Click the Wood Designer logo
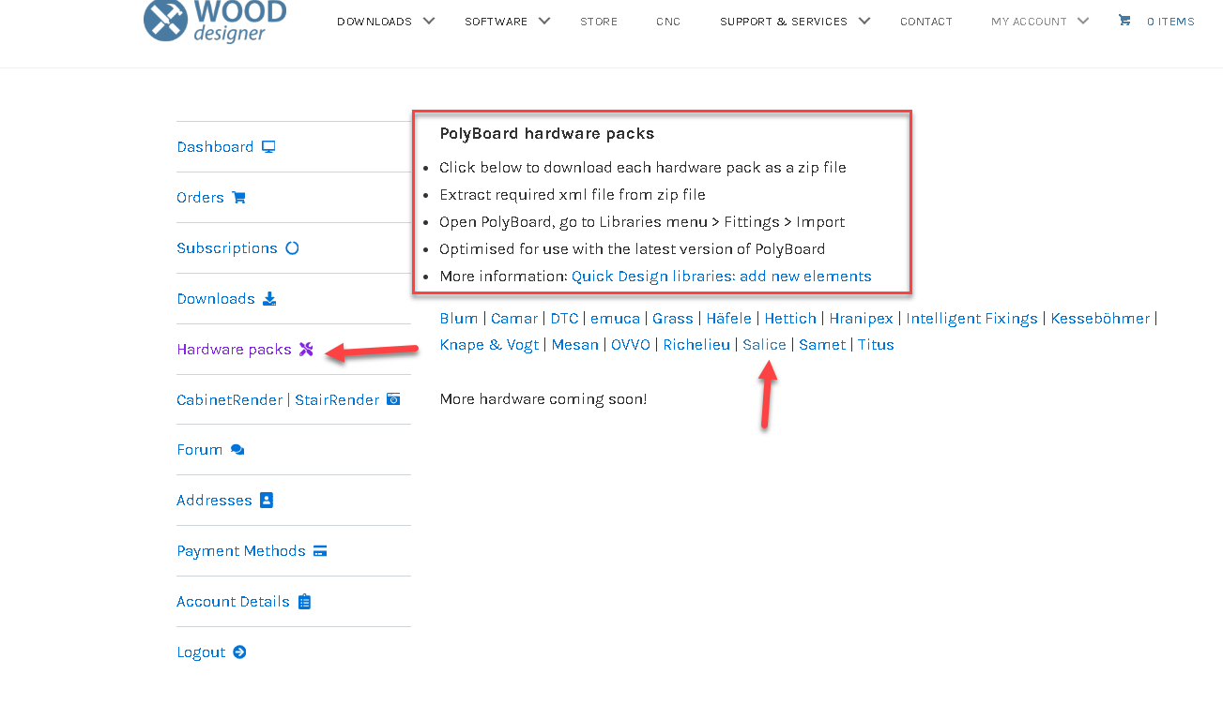Image resolution: width=1223 pixels, height=719 pixels. 215,21
